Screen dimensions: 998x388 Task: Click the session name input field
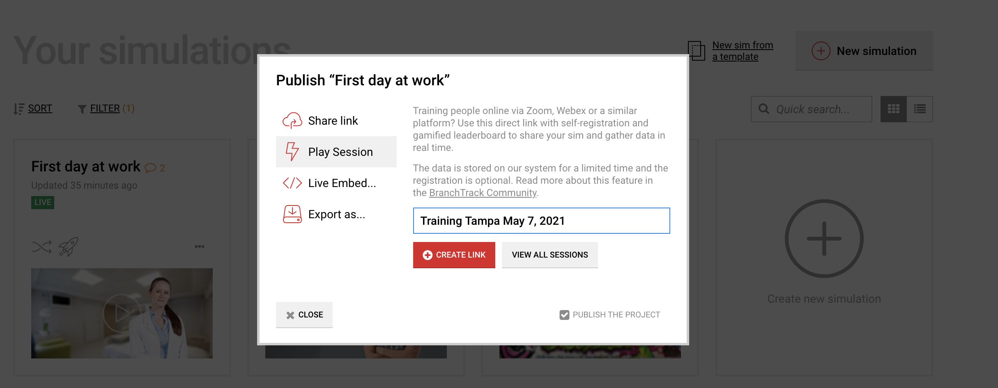(x=541, y=221)
